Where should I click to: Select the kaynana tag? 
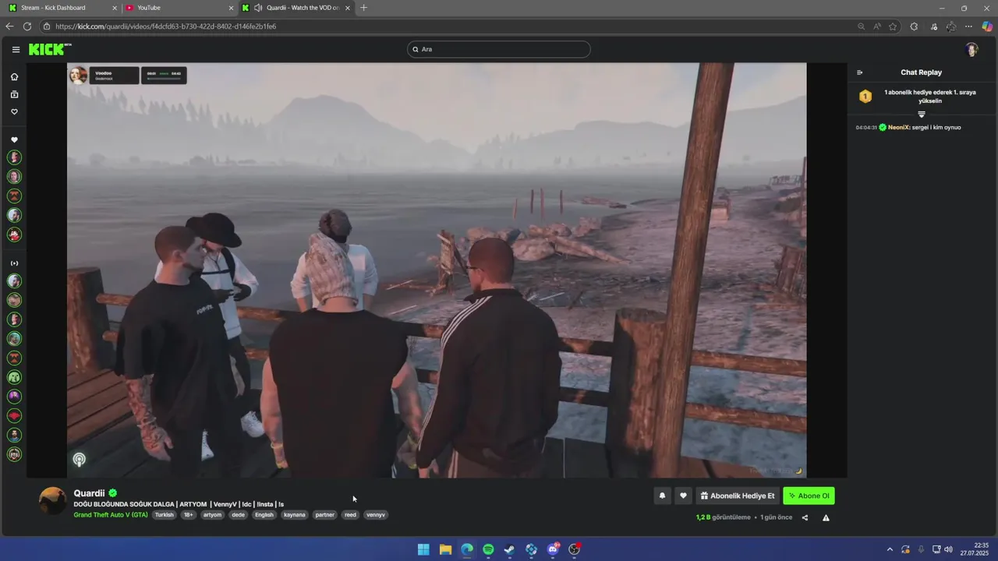pyautogui.click(x=295, y=515)
